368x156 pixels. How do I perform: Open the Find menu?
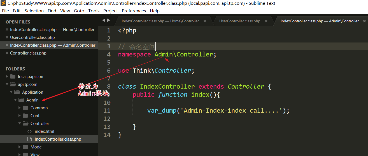(52, 11)
